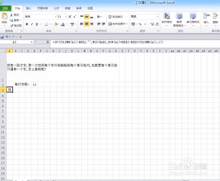This screenshot has width=220, height=181.
Task: Switch to the 数据 Data tab
Action: 67,8
